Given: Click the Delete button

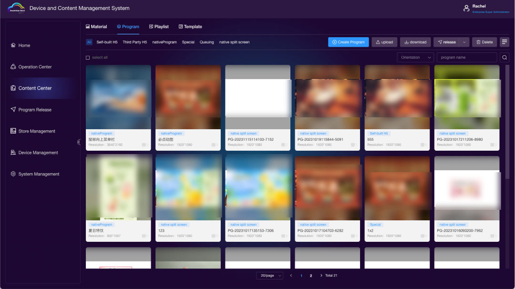Looking at the screenshot, I should point(484,42).
